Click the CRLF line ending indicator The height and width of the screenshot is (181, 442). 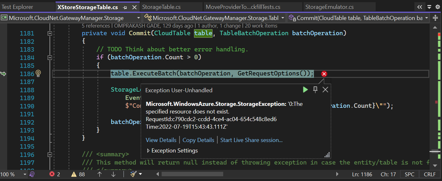430,174
